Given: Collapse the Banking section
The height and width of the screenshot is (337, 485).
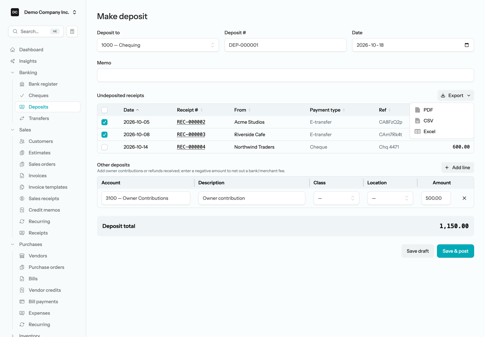Looking at the screenshot, I should coord(28,72).
